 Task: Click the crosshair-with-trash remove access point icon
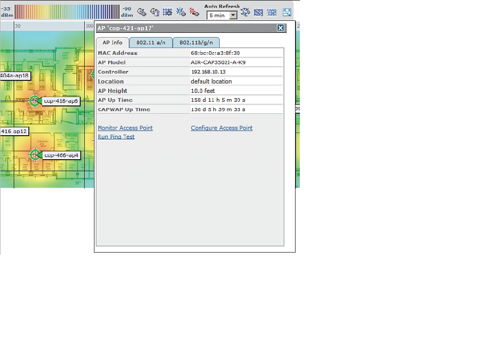coord(155,12)
